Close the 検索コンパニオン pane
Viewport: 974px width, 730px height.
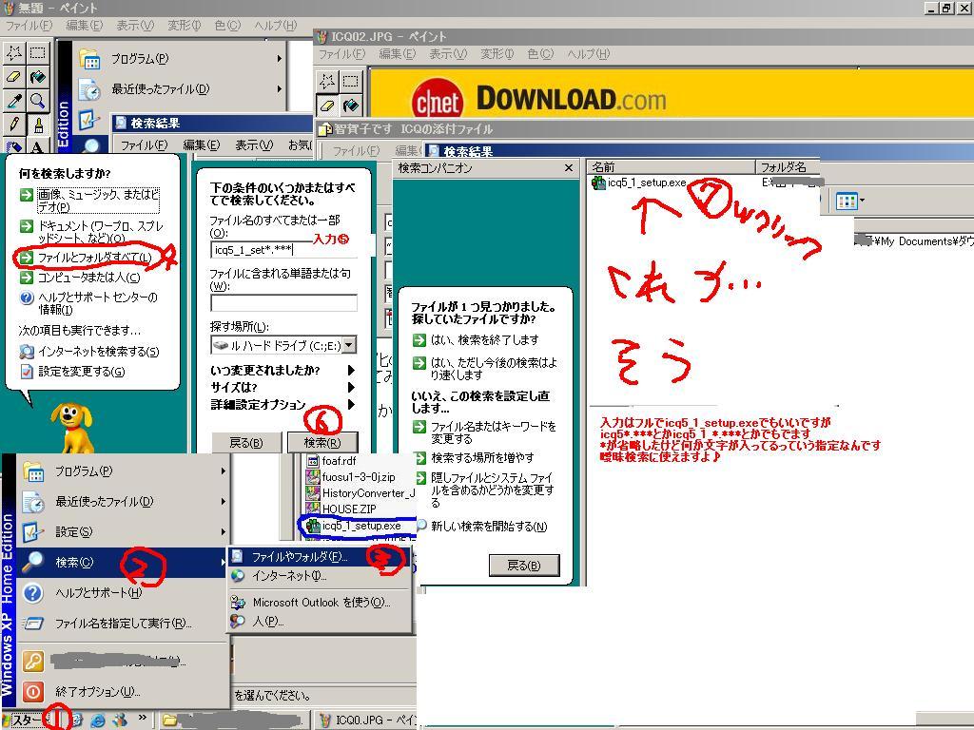[569, 167]
